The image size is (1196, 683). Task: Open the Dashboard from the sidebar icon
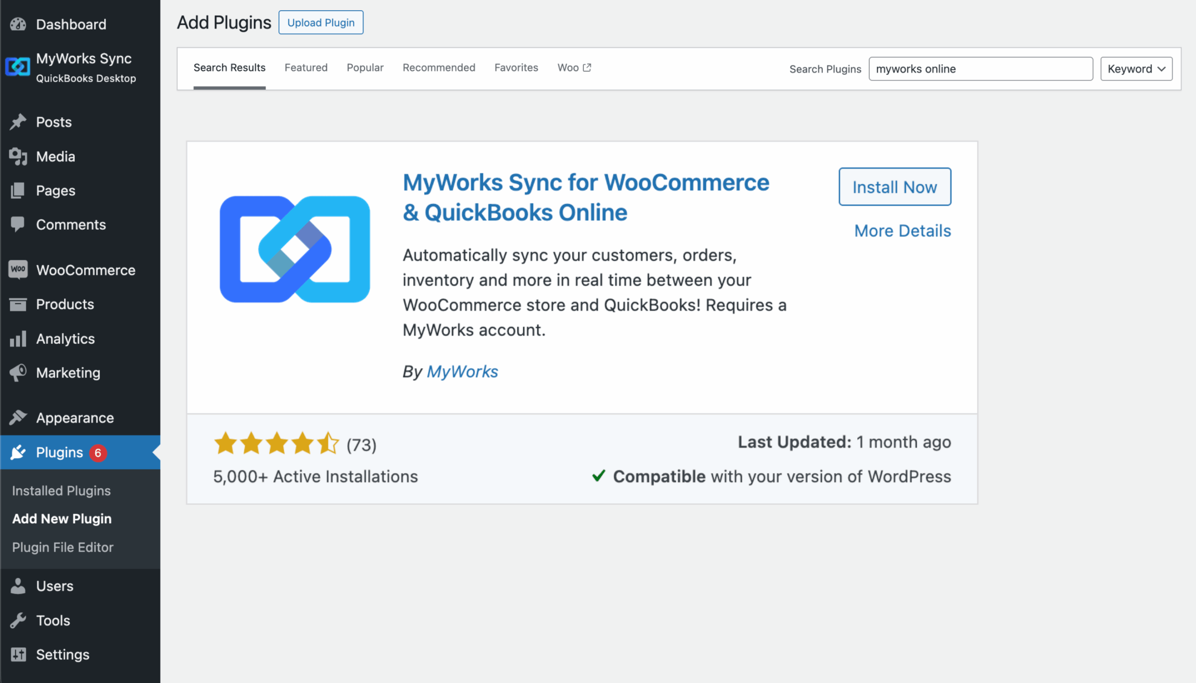coord(18,24)
